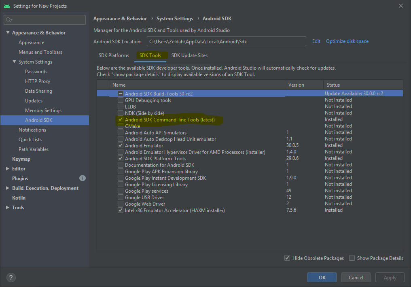Select Updates in System Settings

coord(34,101)
